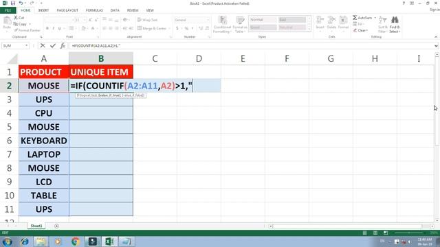Select the Sheet1 tab
Image resolution: width=440 pixels, height=247 pixels.
[36, 226]
